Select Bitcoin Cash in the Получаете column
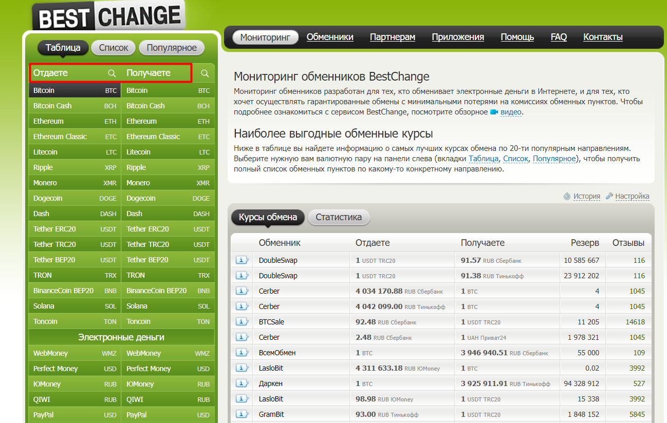The width and height of the screenshot is (667, 423). click(168, 106)
